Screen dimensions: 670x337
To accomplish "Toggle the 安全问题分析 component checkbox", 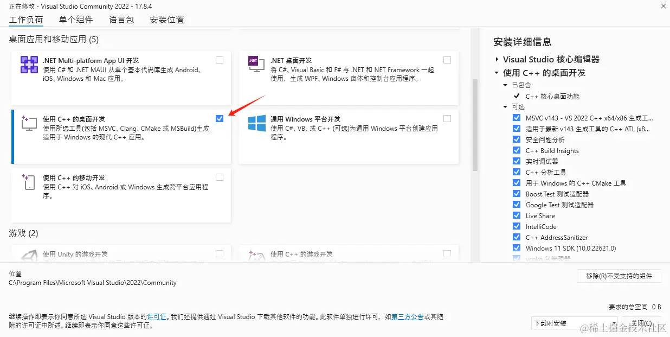I will (x=517, y=139).
